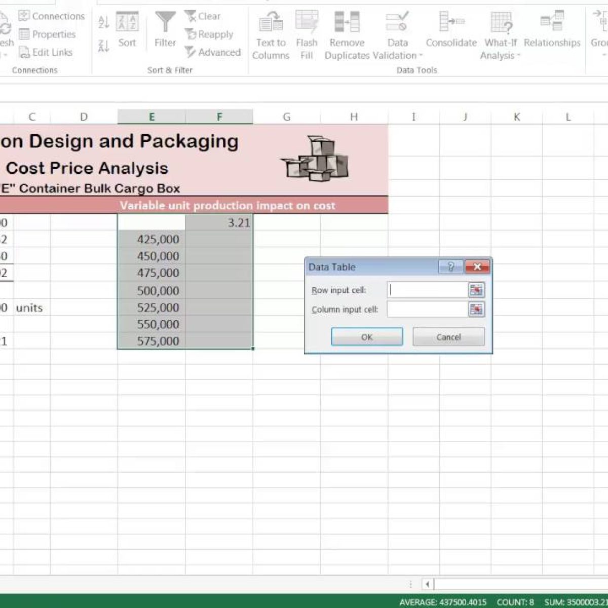Collapse dialog via Row input range selector
Screen dimensions: 608x608
click(x=476, y=290)
